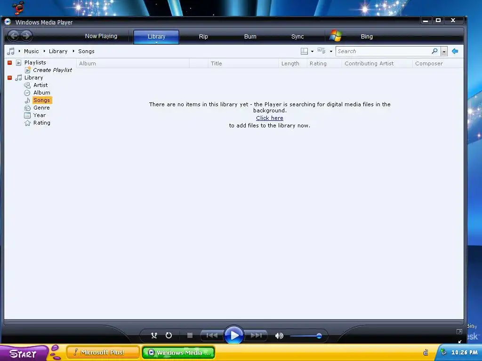Viewport: 482px width, 361px height.
Task: Select Rating in the library tree
Action: [41, 123]
